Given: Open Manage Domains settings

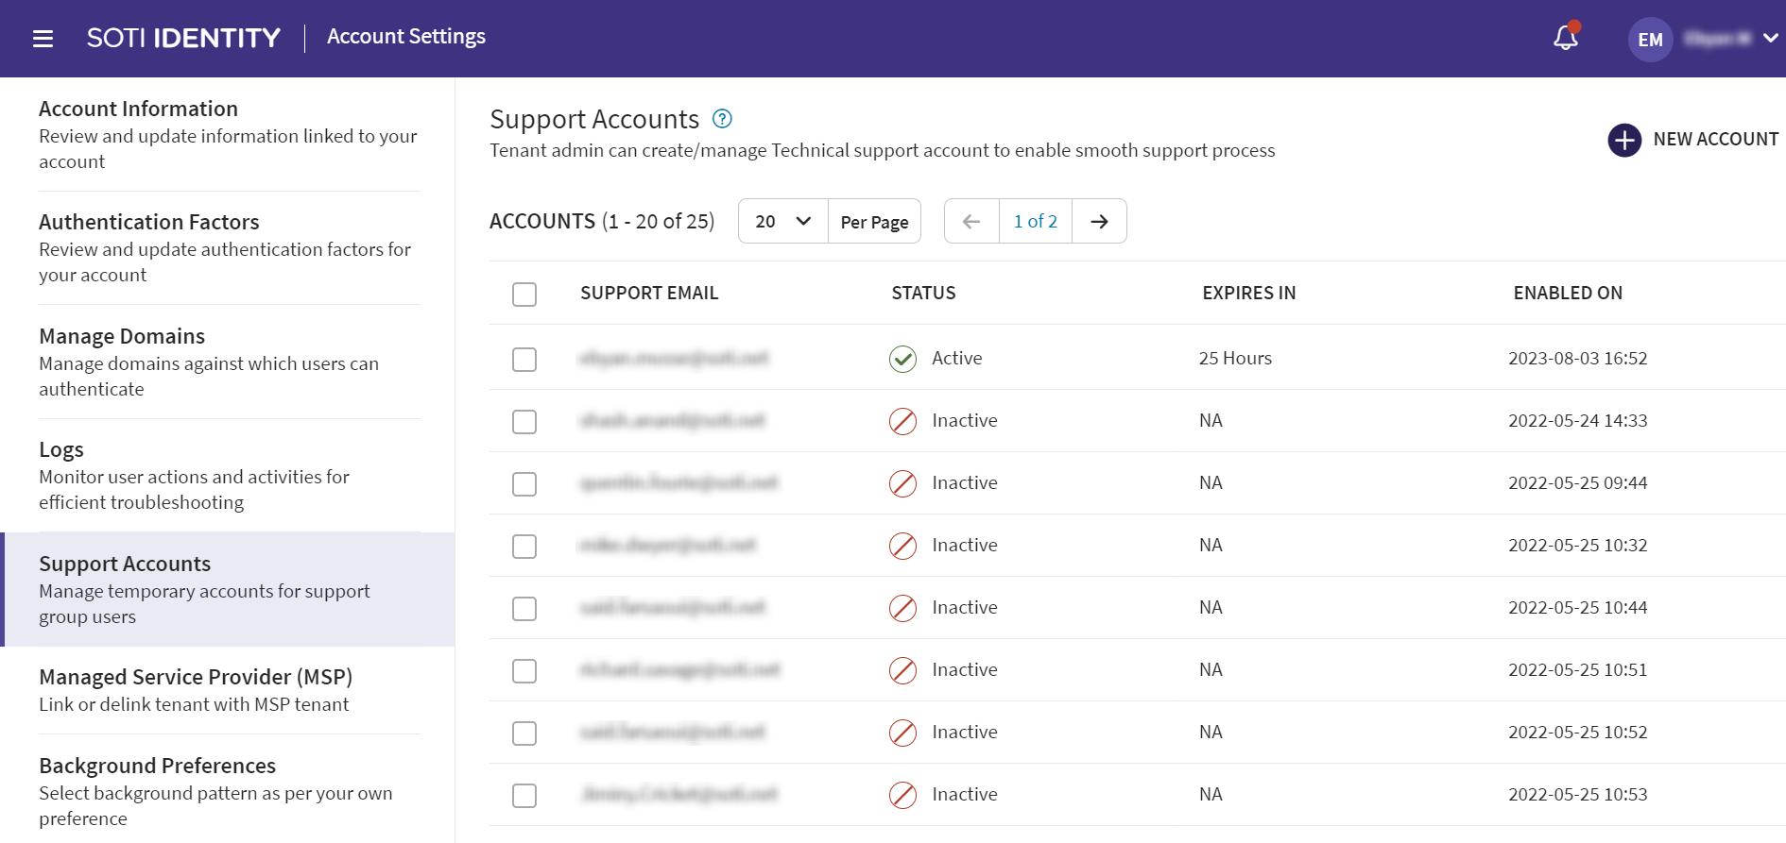Looking at the screenshot, I should click(229, 362).
